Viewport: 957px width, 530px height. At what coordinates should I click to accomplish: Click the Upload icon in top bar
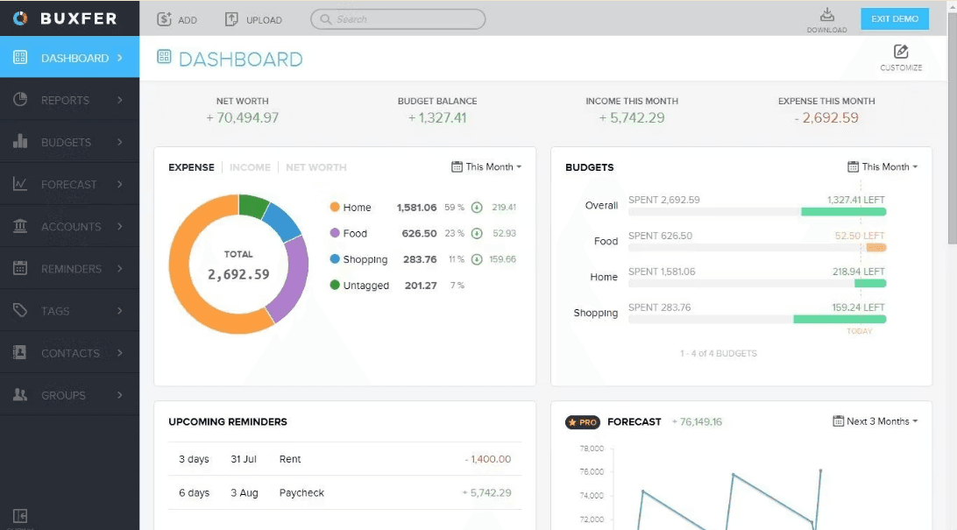pos(231,19)
